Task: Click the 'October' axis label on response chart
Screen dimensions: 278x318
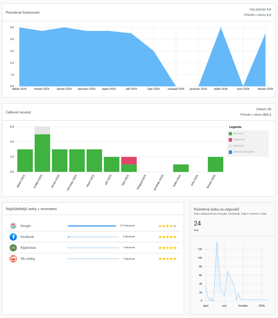Action: pyautogui.click(x=243, y=306)
